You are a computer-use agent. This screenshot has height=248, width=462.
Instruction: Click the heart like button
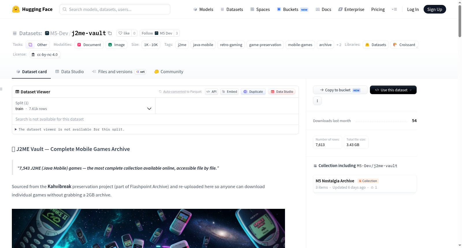[124, 33]
